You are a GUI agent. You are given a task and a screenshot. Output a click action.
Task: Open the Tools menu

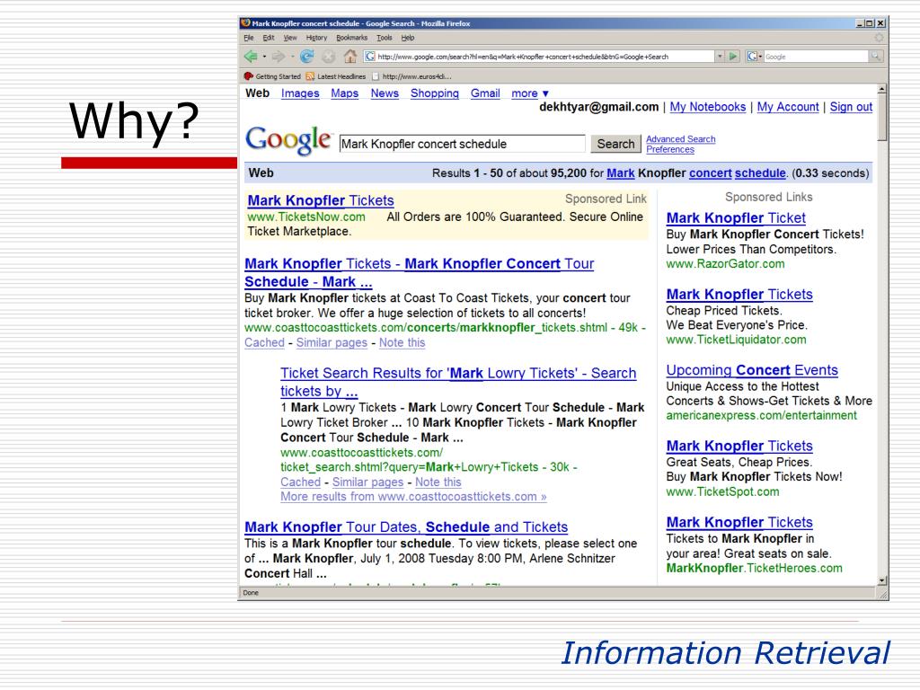click(385, 38)
